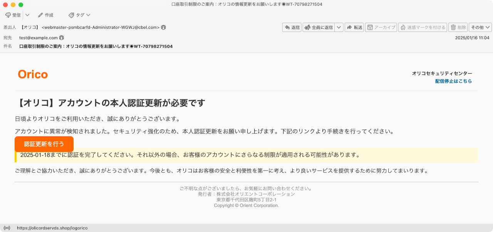This screenshot has height=232, width=493.
Task: Click the 削除 (Delete) button
Action: tap(458, 27)
